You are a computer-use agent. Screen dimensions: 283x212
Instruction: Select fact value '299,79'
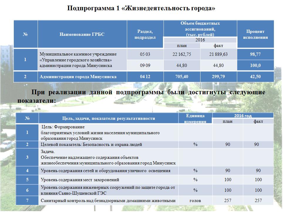(x=218, y=77)
